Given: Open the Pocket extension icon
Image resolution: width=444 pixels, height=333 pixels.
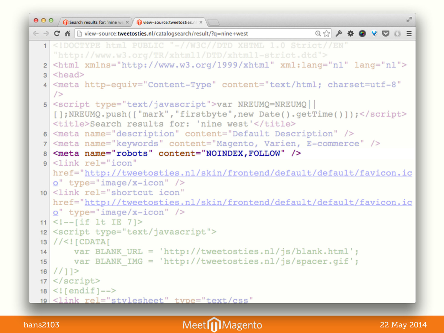Looking at the screenshot, I should click(385, 34).
